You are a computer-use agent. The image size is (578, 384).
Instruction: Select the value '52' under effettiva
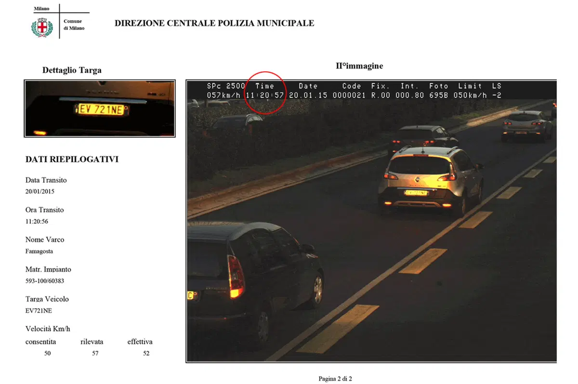point(146,354)
